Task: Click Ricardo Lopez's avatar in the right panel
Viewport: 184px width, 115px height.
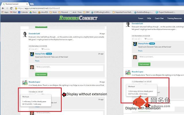Action: [128, 72]
